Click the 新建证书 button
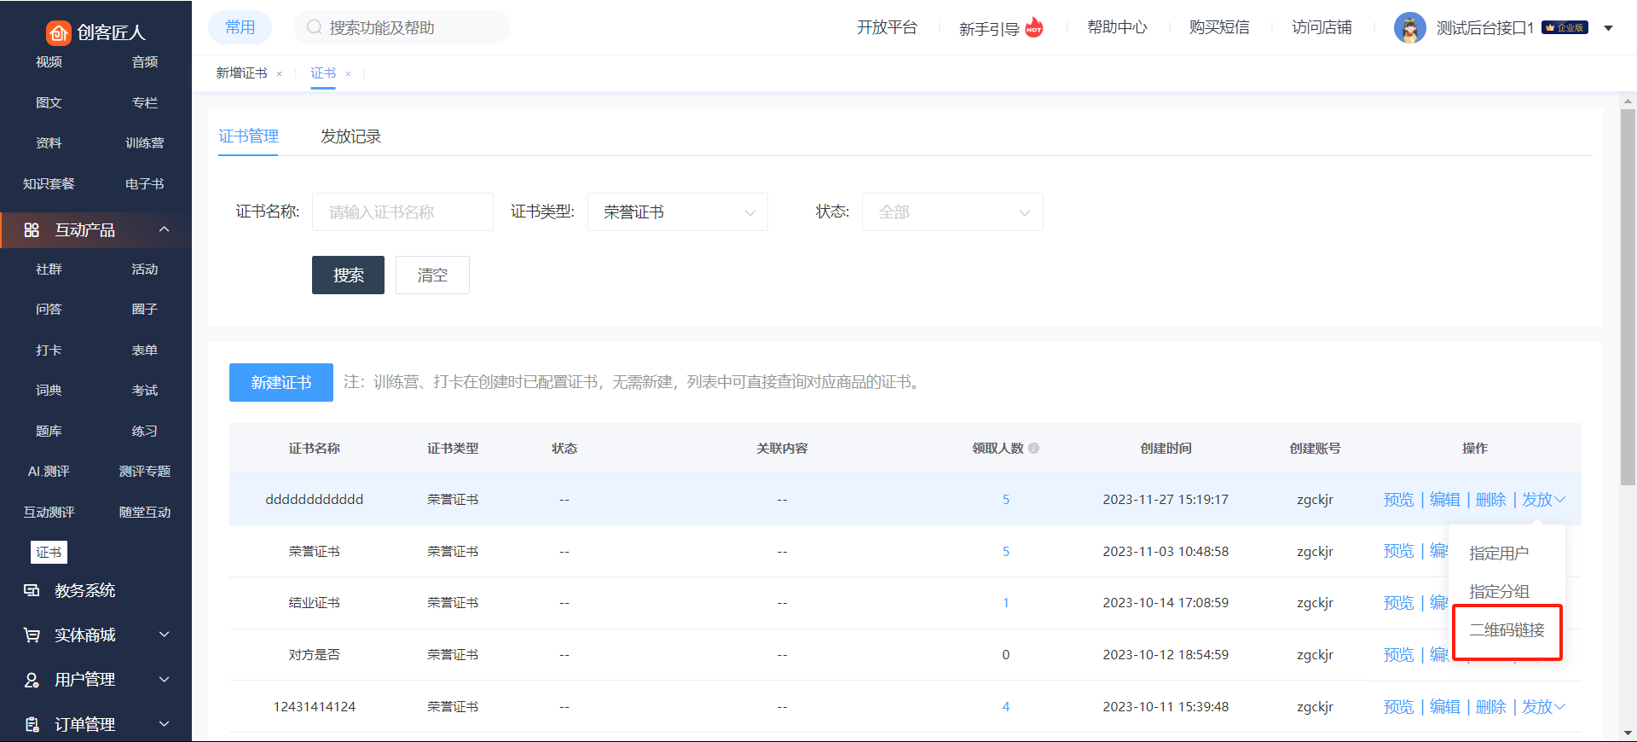 pos(281,382)
